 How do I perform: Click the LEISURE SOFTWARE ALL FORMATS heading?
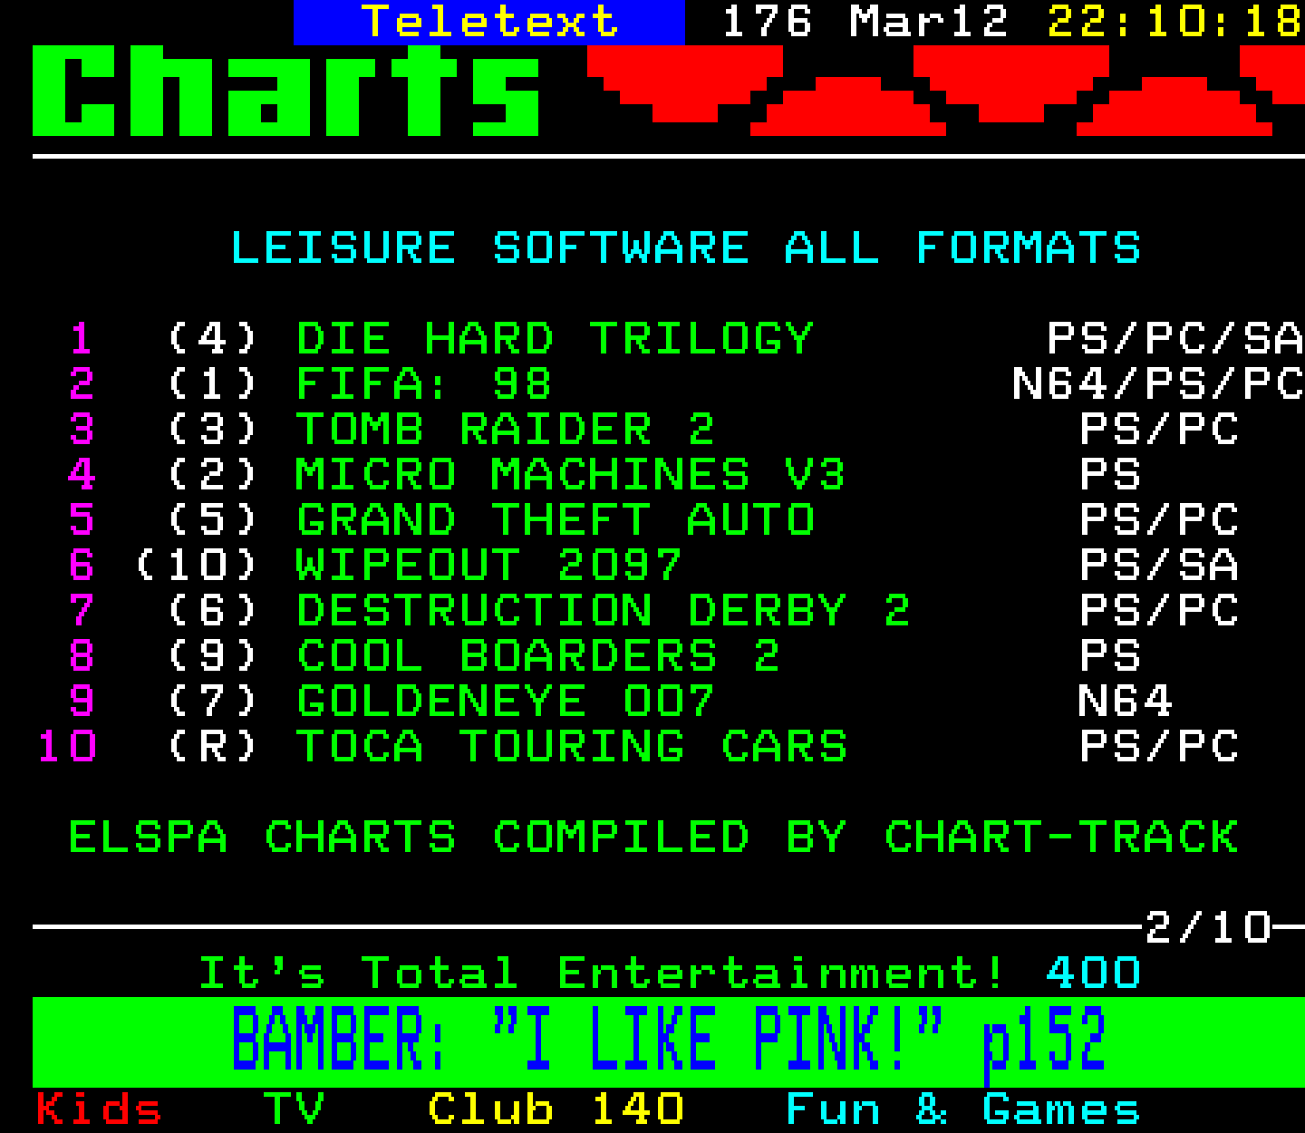[x=686, y=248]
